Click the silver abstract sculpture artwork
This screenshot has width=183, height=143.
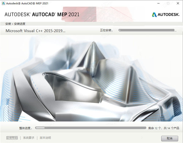(91, 79)
